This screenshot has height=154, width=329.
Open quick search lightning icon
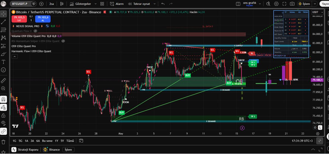tap(269, 4)
